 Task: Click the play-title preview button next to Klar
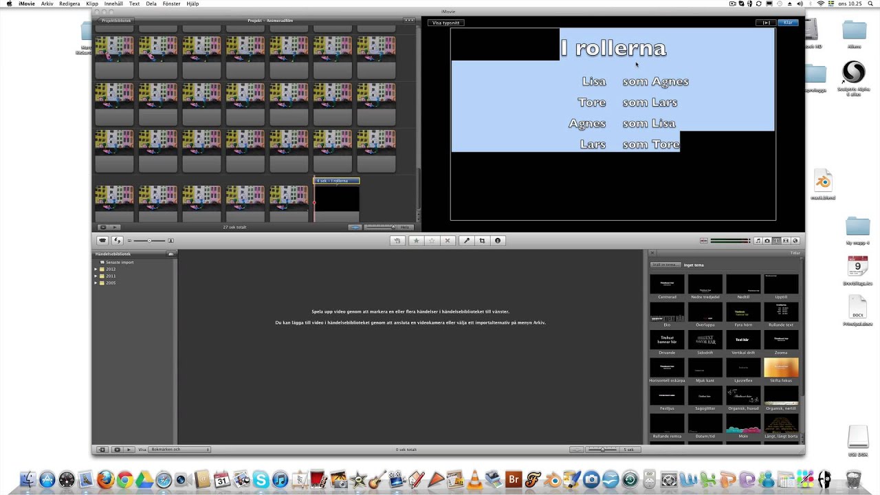766,23
